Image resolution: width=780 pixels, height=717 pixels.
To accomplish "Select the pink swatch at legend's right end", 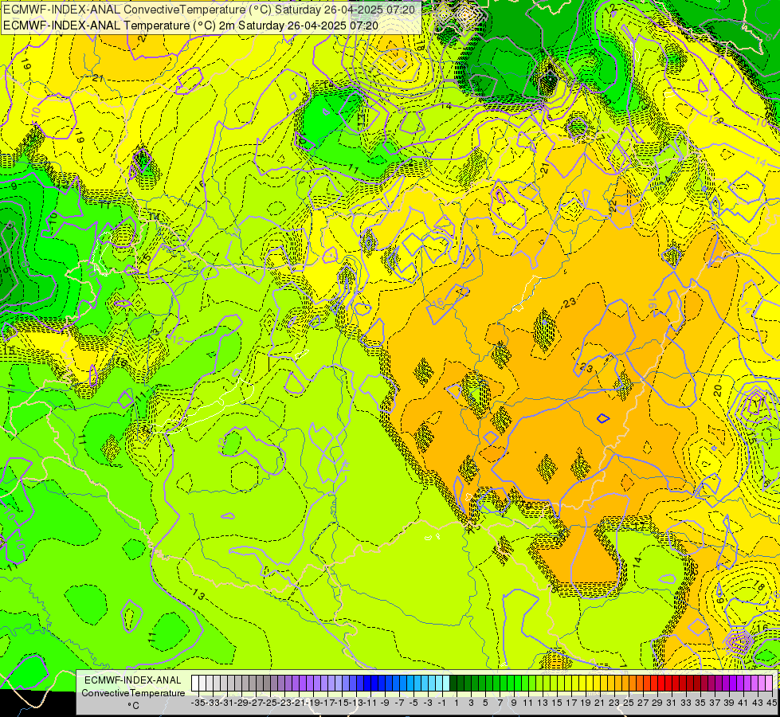I will point(769,684).
